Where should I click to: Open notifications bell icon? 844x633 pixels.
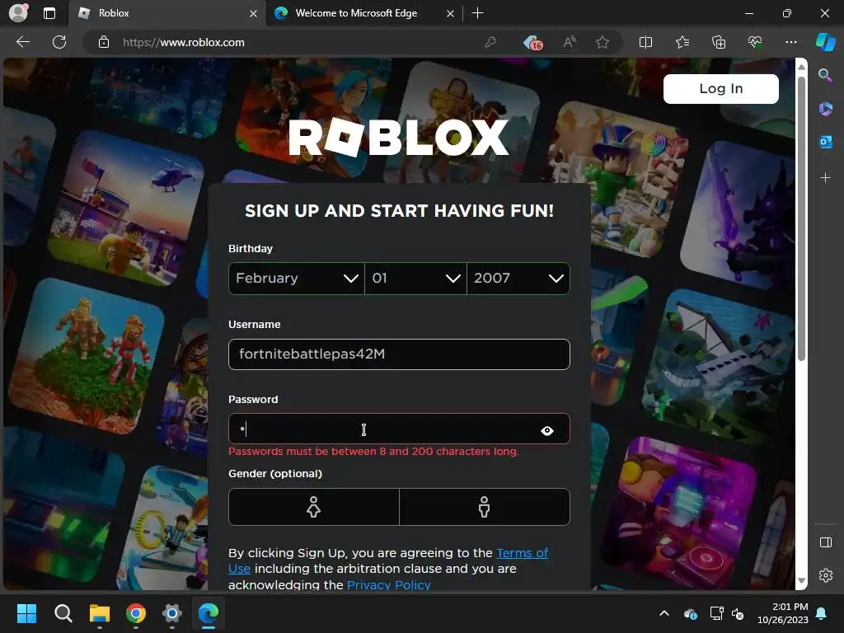tap(822, 613)
